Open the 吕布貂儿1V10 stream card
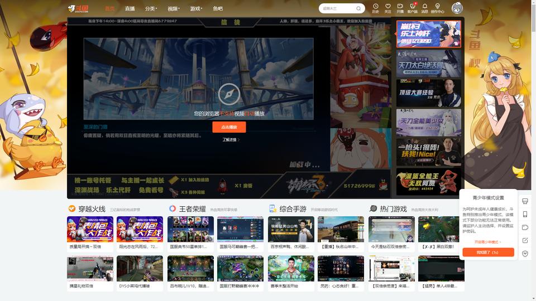The height and width of the screenshot is (301, 536). coord(190,273)
